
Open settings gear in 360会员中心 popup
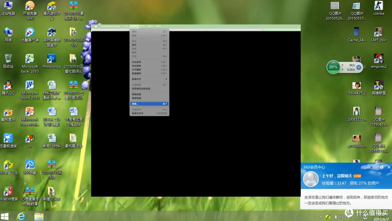(381, 167)
